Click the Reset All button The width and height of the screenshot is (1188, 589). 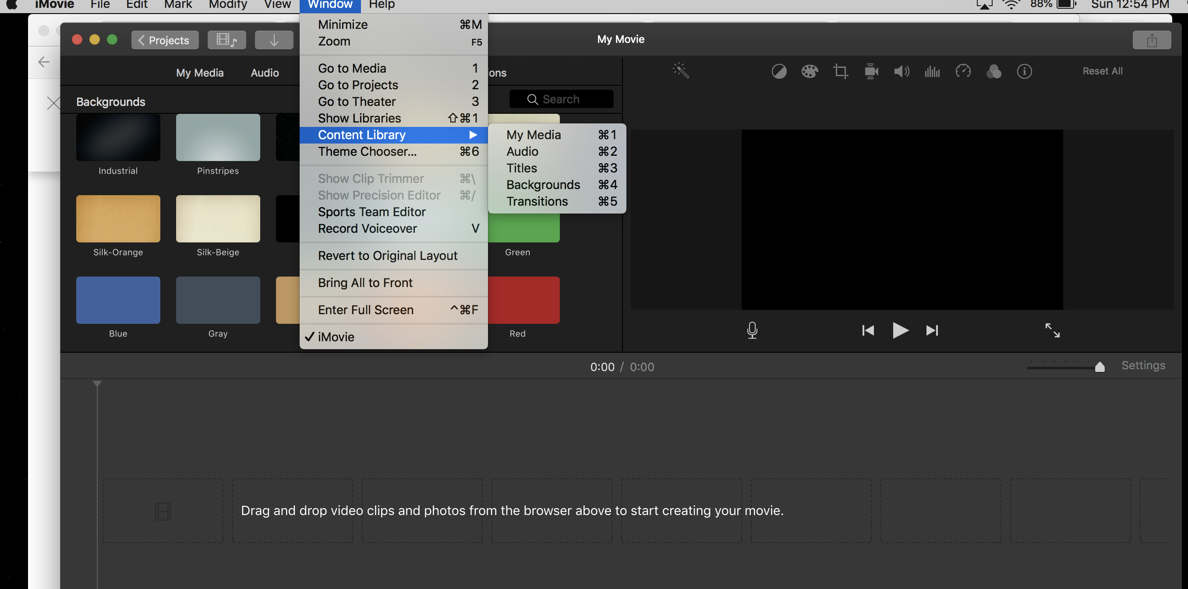coord(1102,71)
